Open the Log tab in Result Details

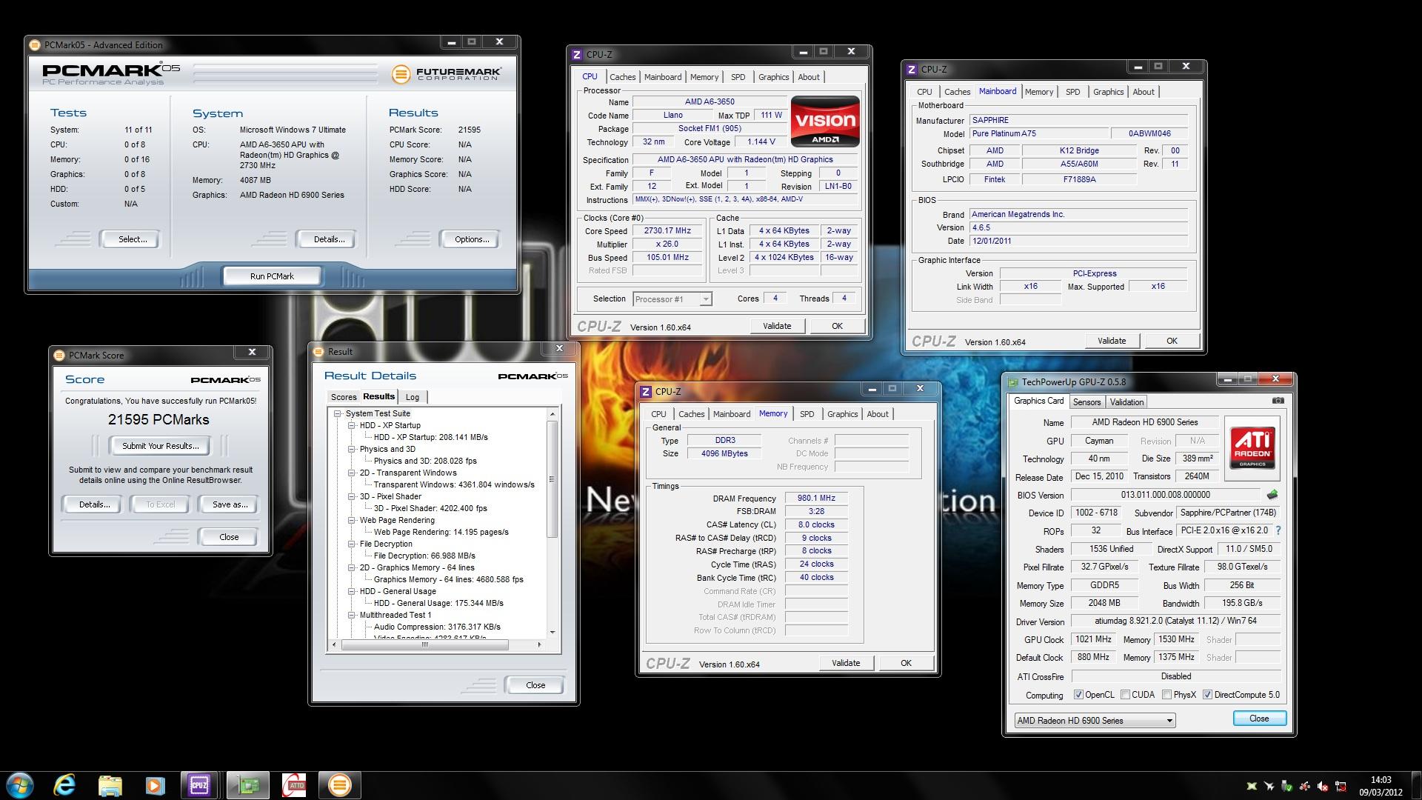click(x=413, y=397)
